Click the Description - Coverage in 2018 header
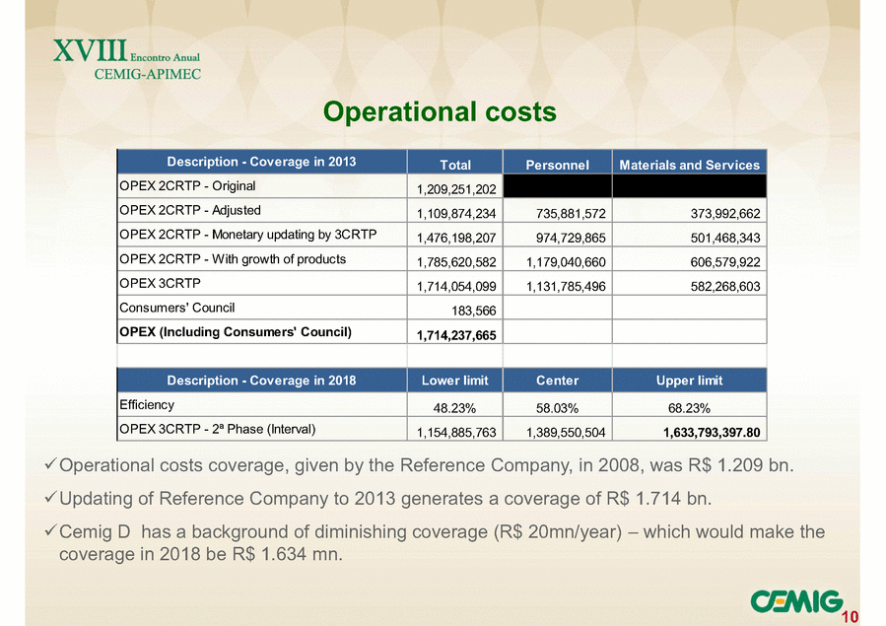The width and height of the screenshot is (886, 626). (261, 381)
